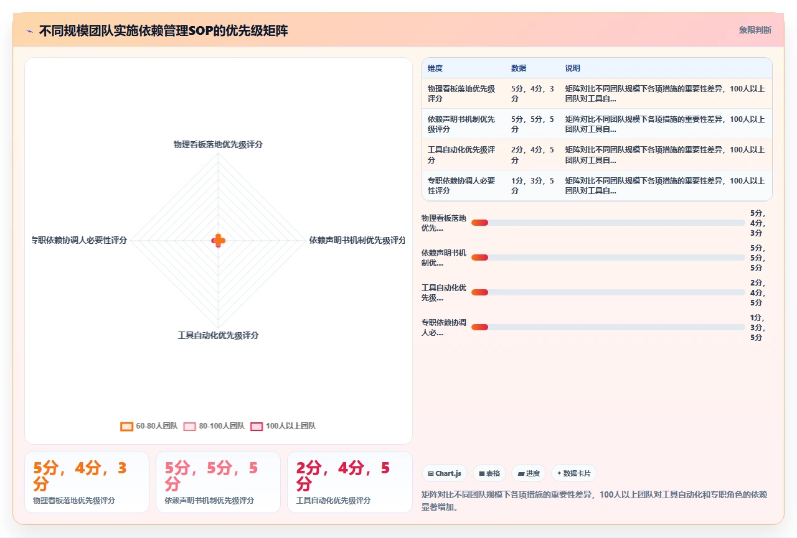Viewport: 797px width, 538px height.
Task: Toggle the 60-80人团队 legend entry
Action: click(x=149, y=426)
